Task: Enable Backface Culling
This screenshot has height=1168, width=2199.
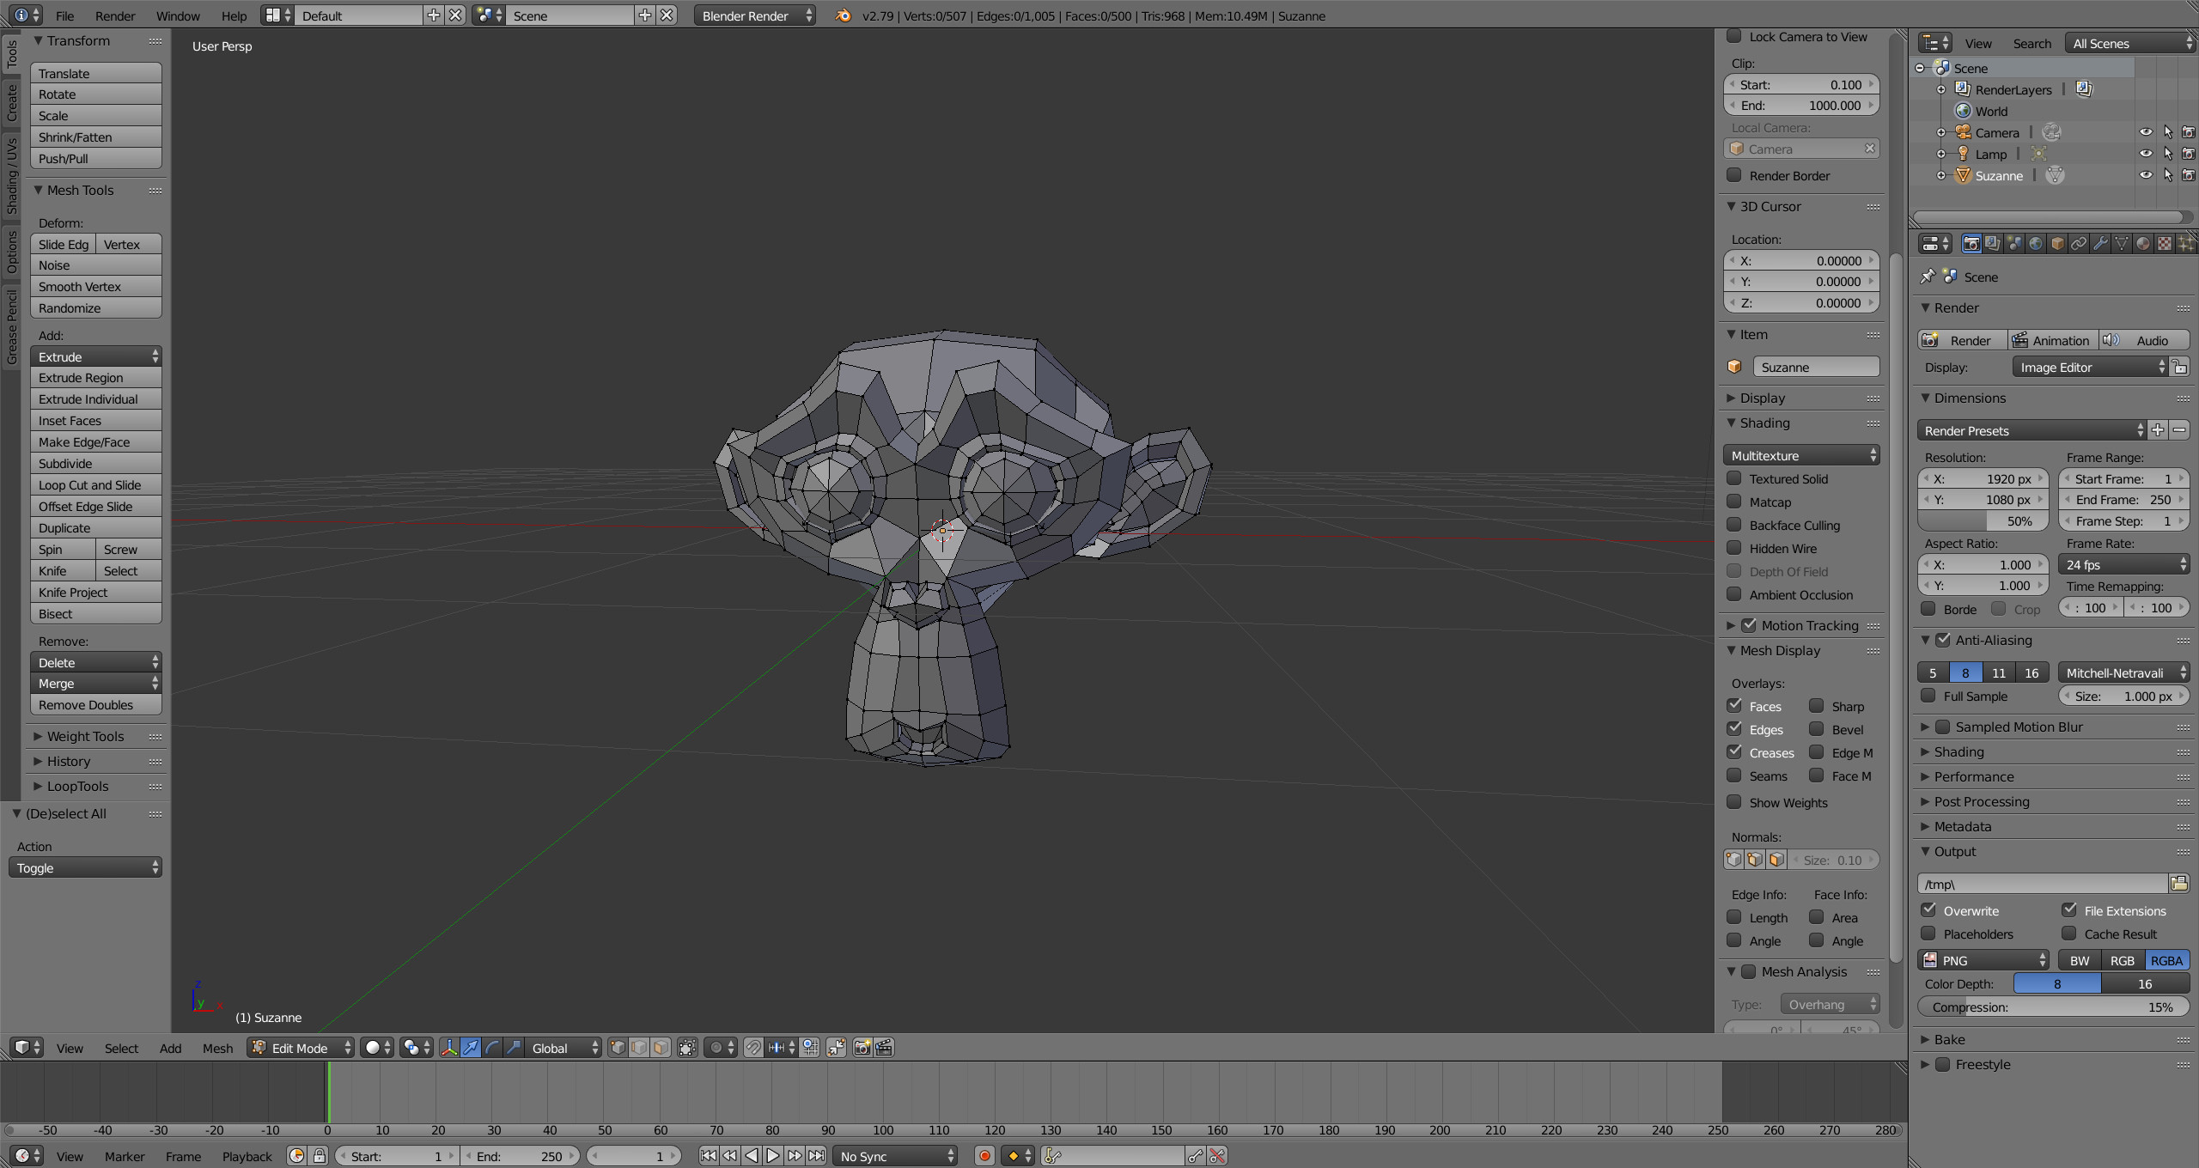Action: click(x=1734, y=525)
